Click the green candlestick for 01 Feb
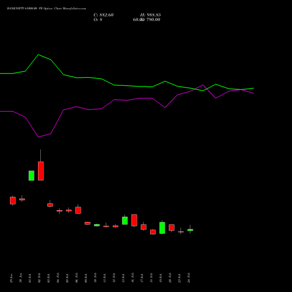 tap(32, 176)
